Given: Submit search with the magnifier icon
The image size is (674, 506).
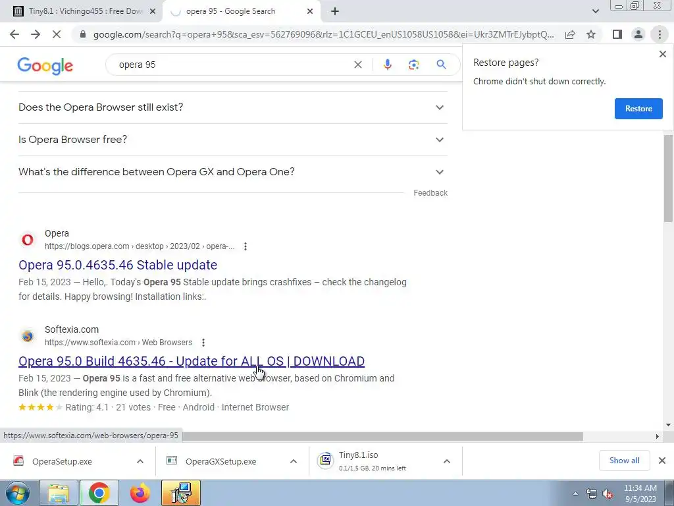Looking at the screenshot, I should (441, 65).
